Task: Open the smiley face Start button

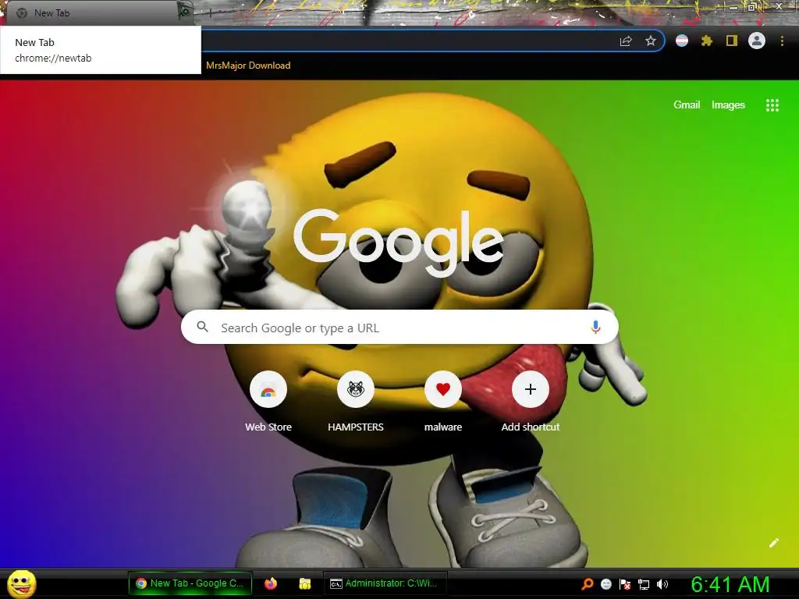Action: tap(22, 583)
